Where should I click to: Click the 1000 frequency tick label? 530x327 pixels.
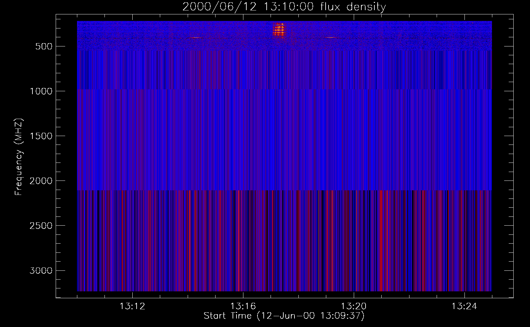[41, 91]
